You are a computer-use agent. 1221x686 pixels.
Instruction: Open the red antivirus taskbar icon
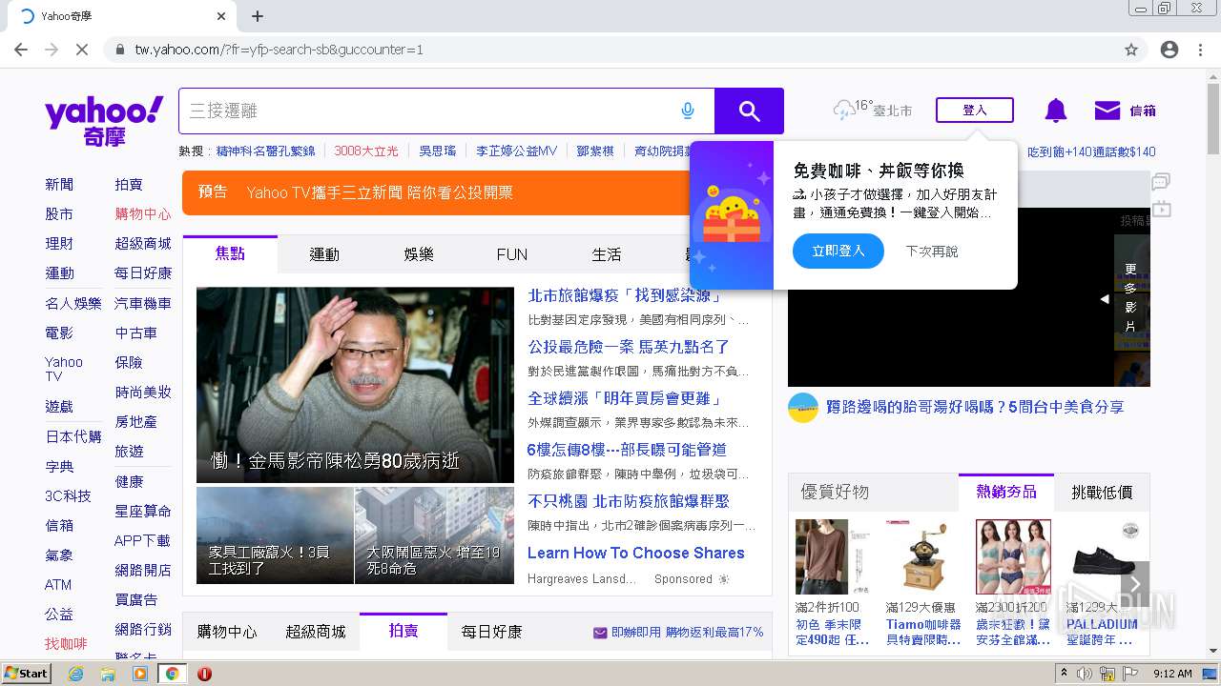point(204,674)
